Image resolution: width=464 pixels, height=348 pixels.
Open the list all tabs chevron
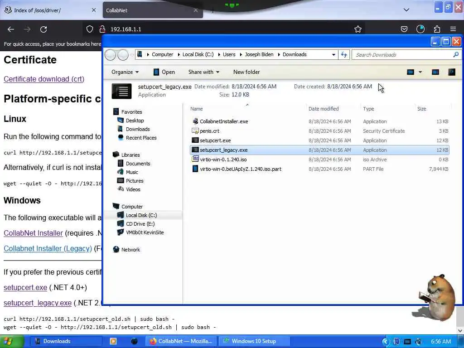point(406,10)
